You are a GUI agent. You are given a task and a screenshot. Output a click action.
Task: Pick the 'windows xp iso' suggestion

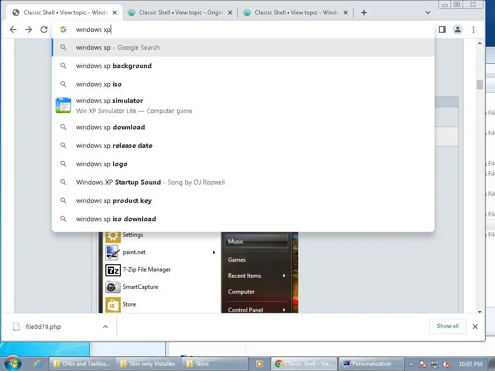243,84
